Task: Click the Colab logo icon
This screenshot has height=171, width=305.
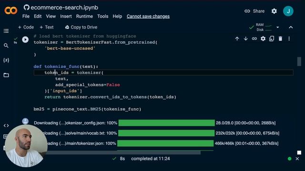Action: [x=11, y=10]
